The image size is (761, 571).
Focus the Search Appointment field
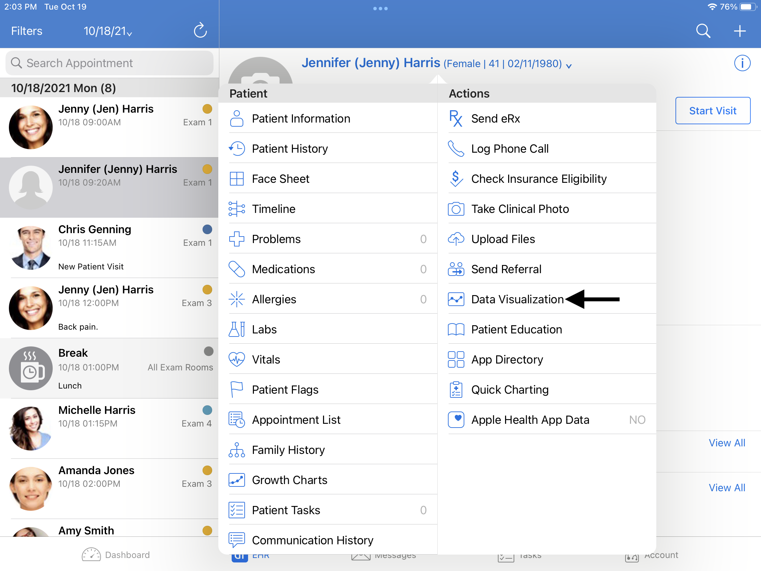[x=109, y=63]
